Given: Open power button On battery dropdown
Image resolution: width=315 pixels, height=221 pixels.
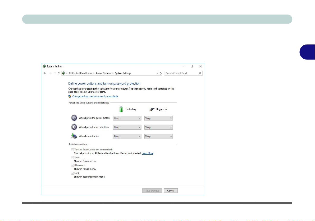Looking at the screenshot, I should click(x=127, y=118).
